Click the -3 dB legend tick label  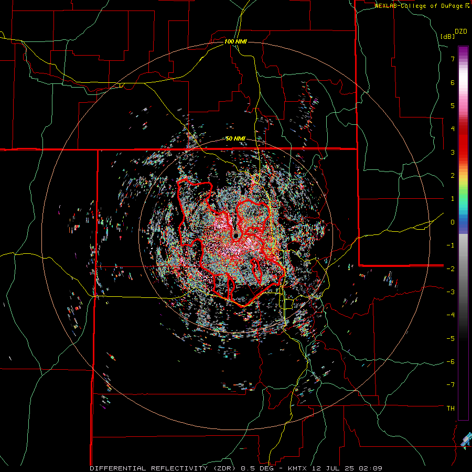[450, 292]
